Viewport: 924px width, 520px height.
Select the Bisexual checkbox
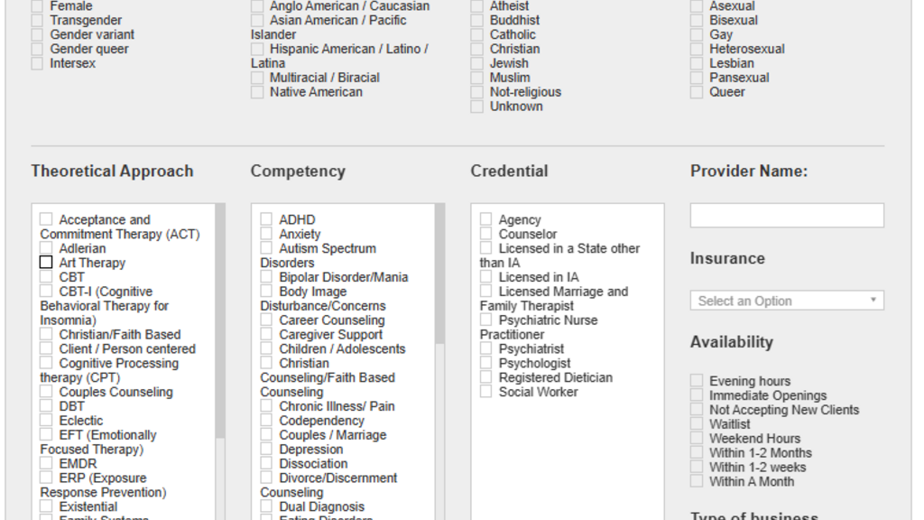tap(697, 20)
